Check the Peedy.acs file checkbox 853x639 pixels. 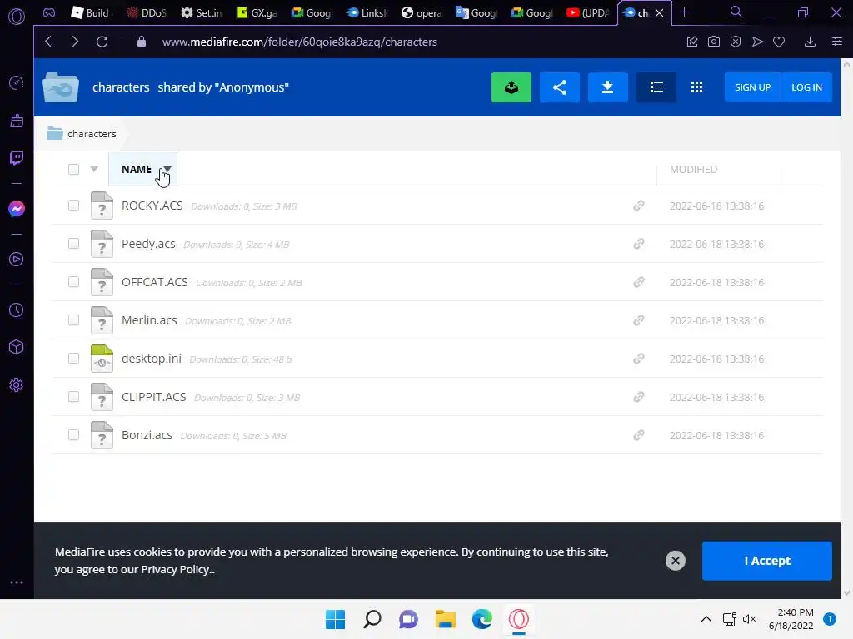[73, 243]
